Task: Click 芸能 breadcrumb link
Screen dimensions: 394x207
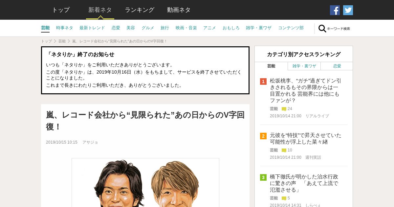Action: tap(62, 41)
